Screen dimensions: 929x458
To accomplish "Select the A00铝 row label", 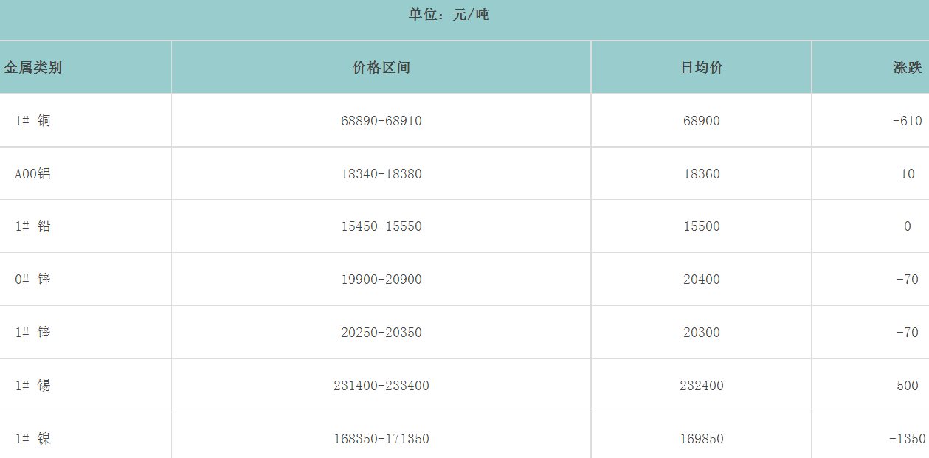I will 33,174.
